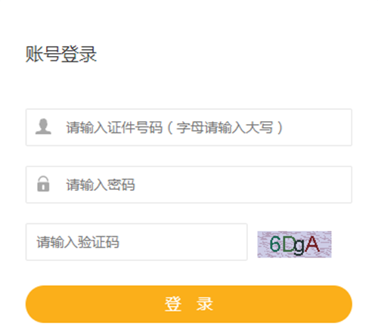Click empty area right of password placeholder

pyautogui.click(x=242, y=185)
